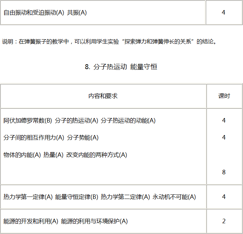This screenshot has height=234, width=243.
Task: Click the 永动机不可能(A) text
Action: point(174,197)
